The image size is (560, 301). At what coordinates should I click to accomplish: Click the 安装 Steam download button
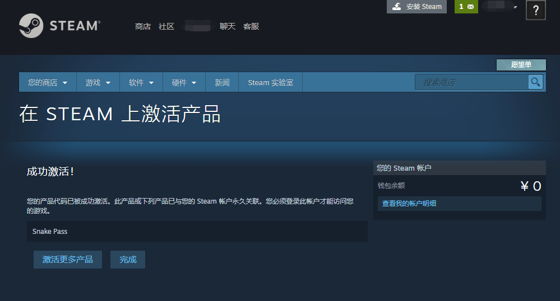point(416,7)
